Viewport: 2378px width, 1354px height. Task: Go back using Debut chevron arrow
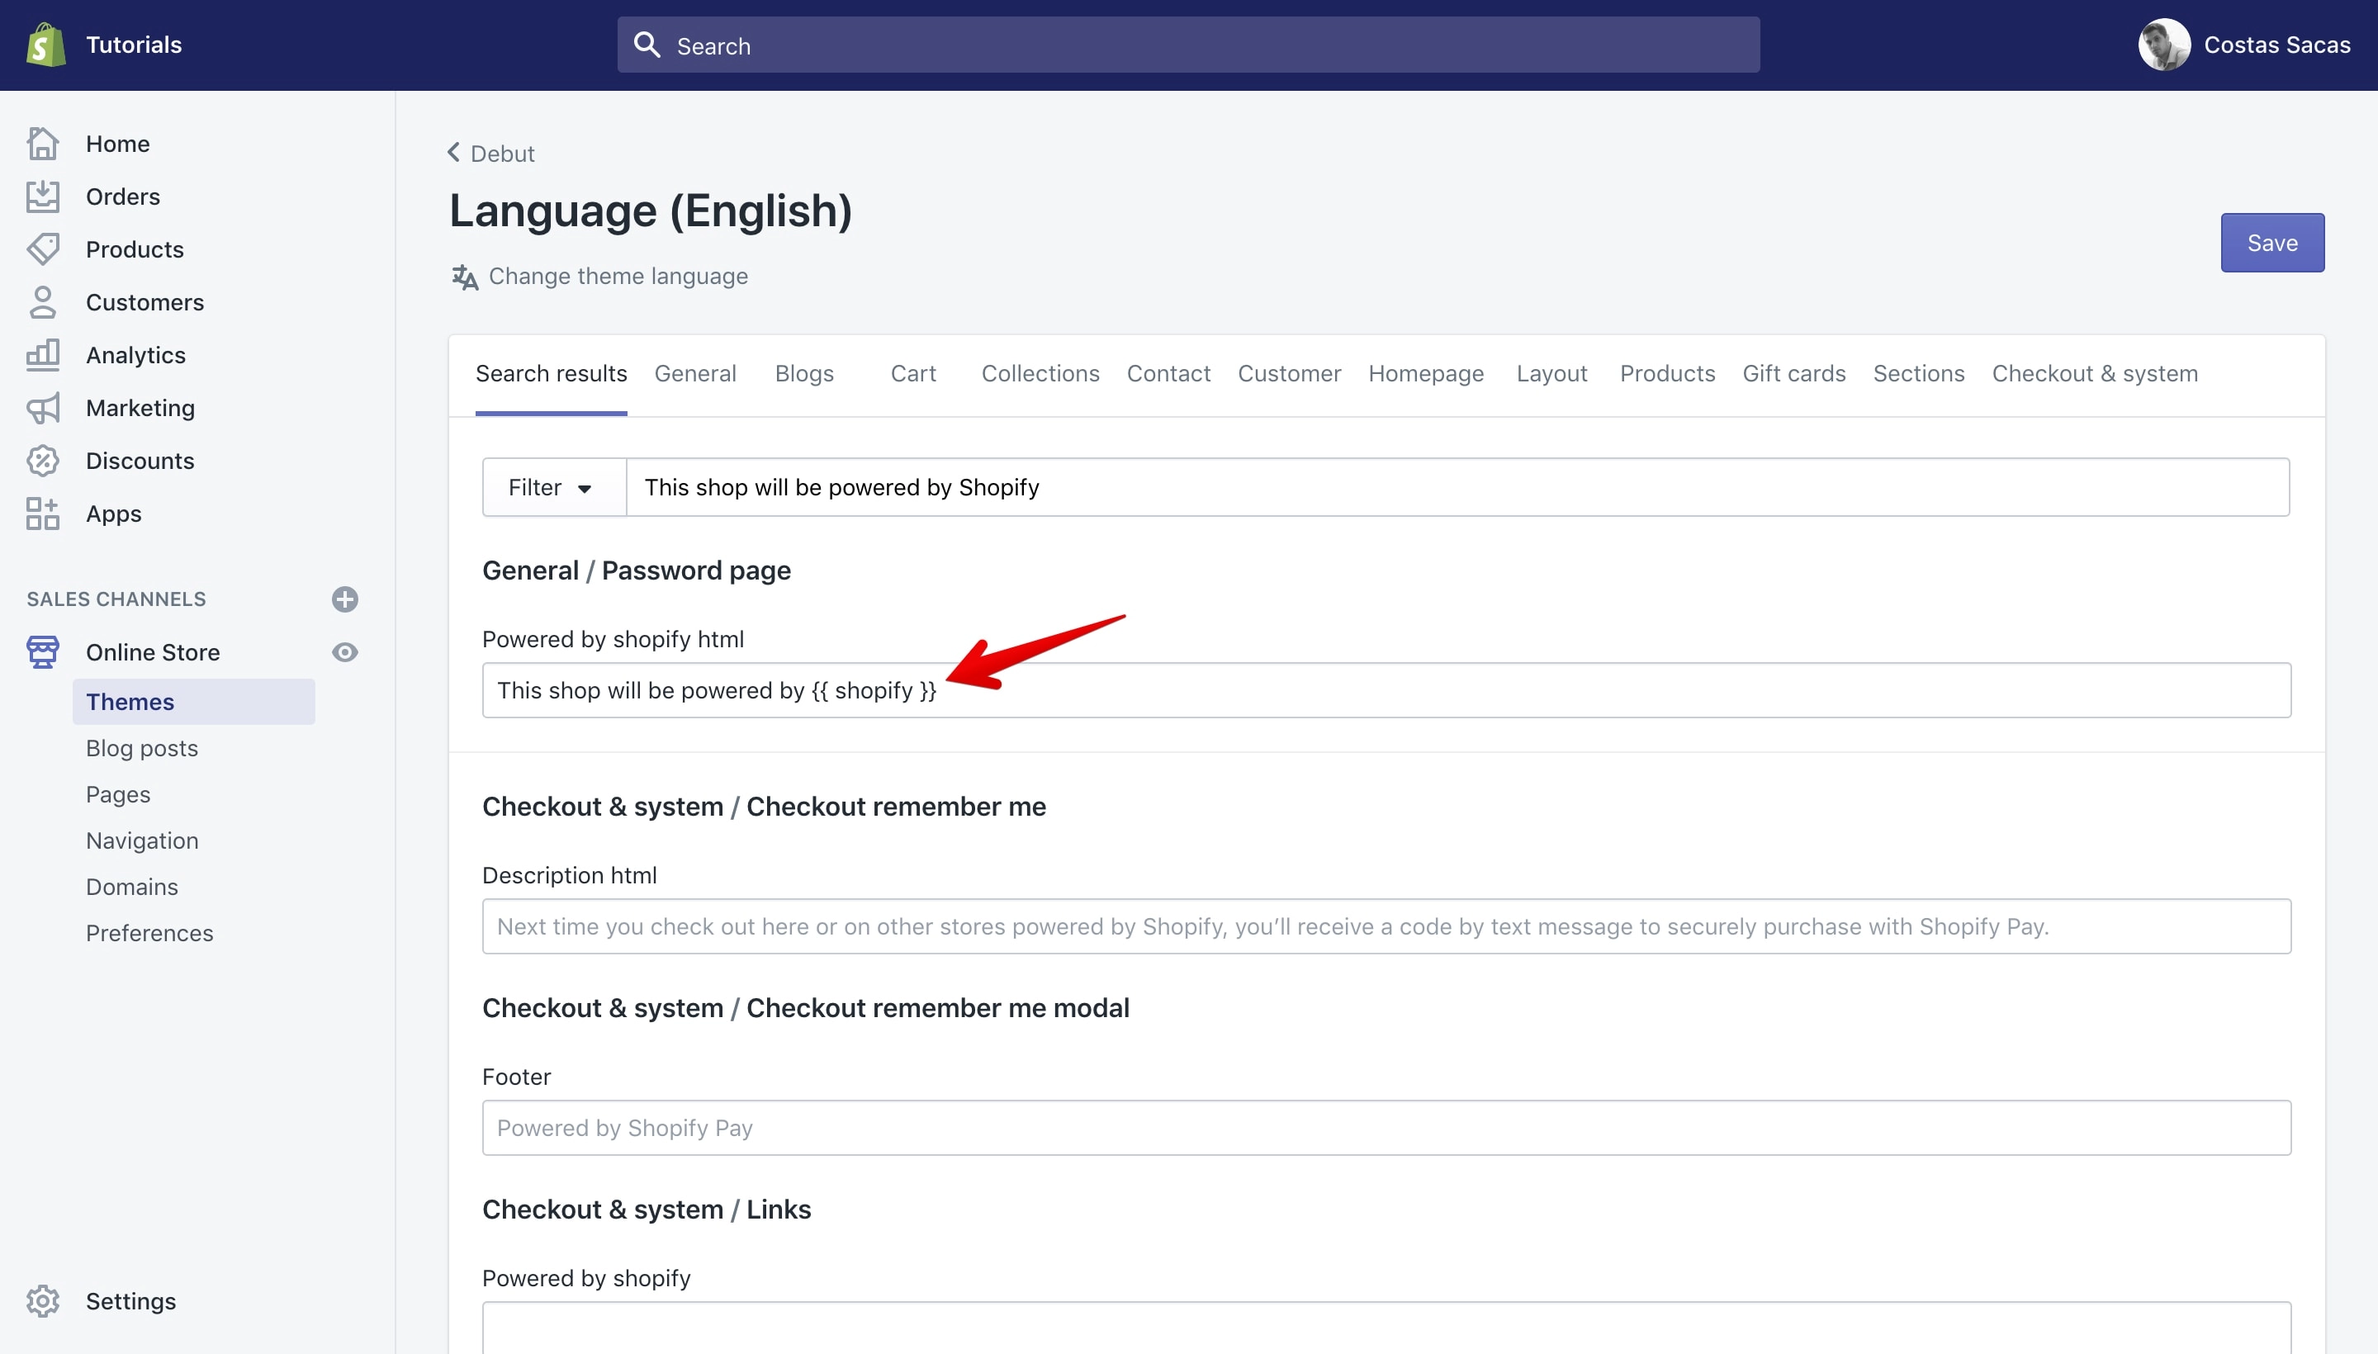tap(454, 152)
